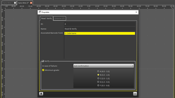Click the ID: label

[42, 24]
